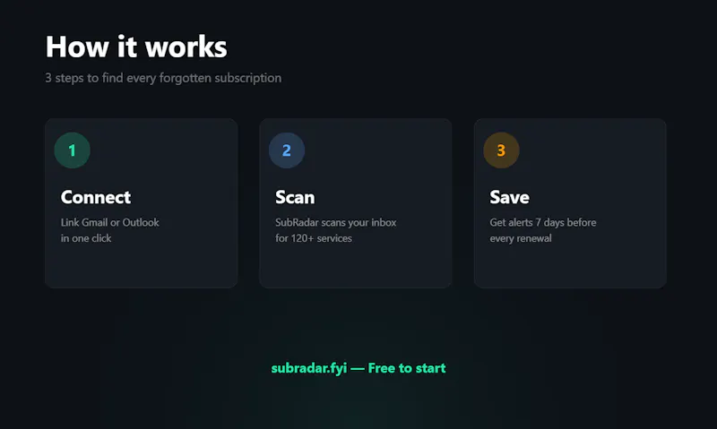
Task: Select the Save card heading
Action: point(509,197)
